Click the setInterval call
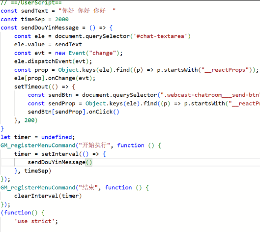Viewport: 260px width, 232px height. click(x=60, y=154)
